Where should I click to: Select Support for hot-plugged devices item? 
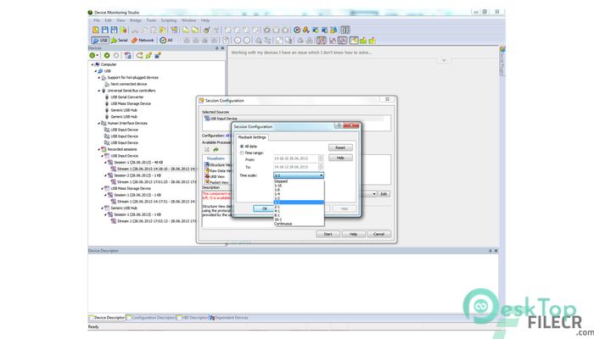pos(132,78)
